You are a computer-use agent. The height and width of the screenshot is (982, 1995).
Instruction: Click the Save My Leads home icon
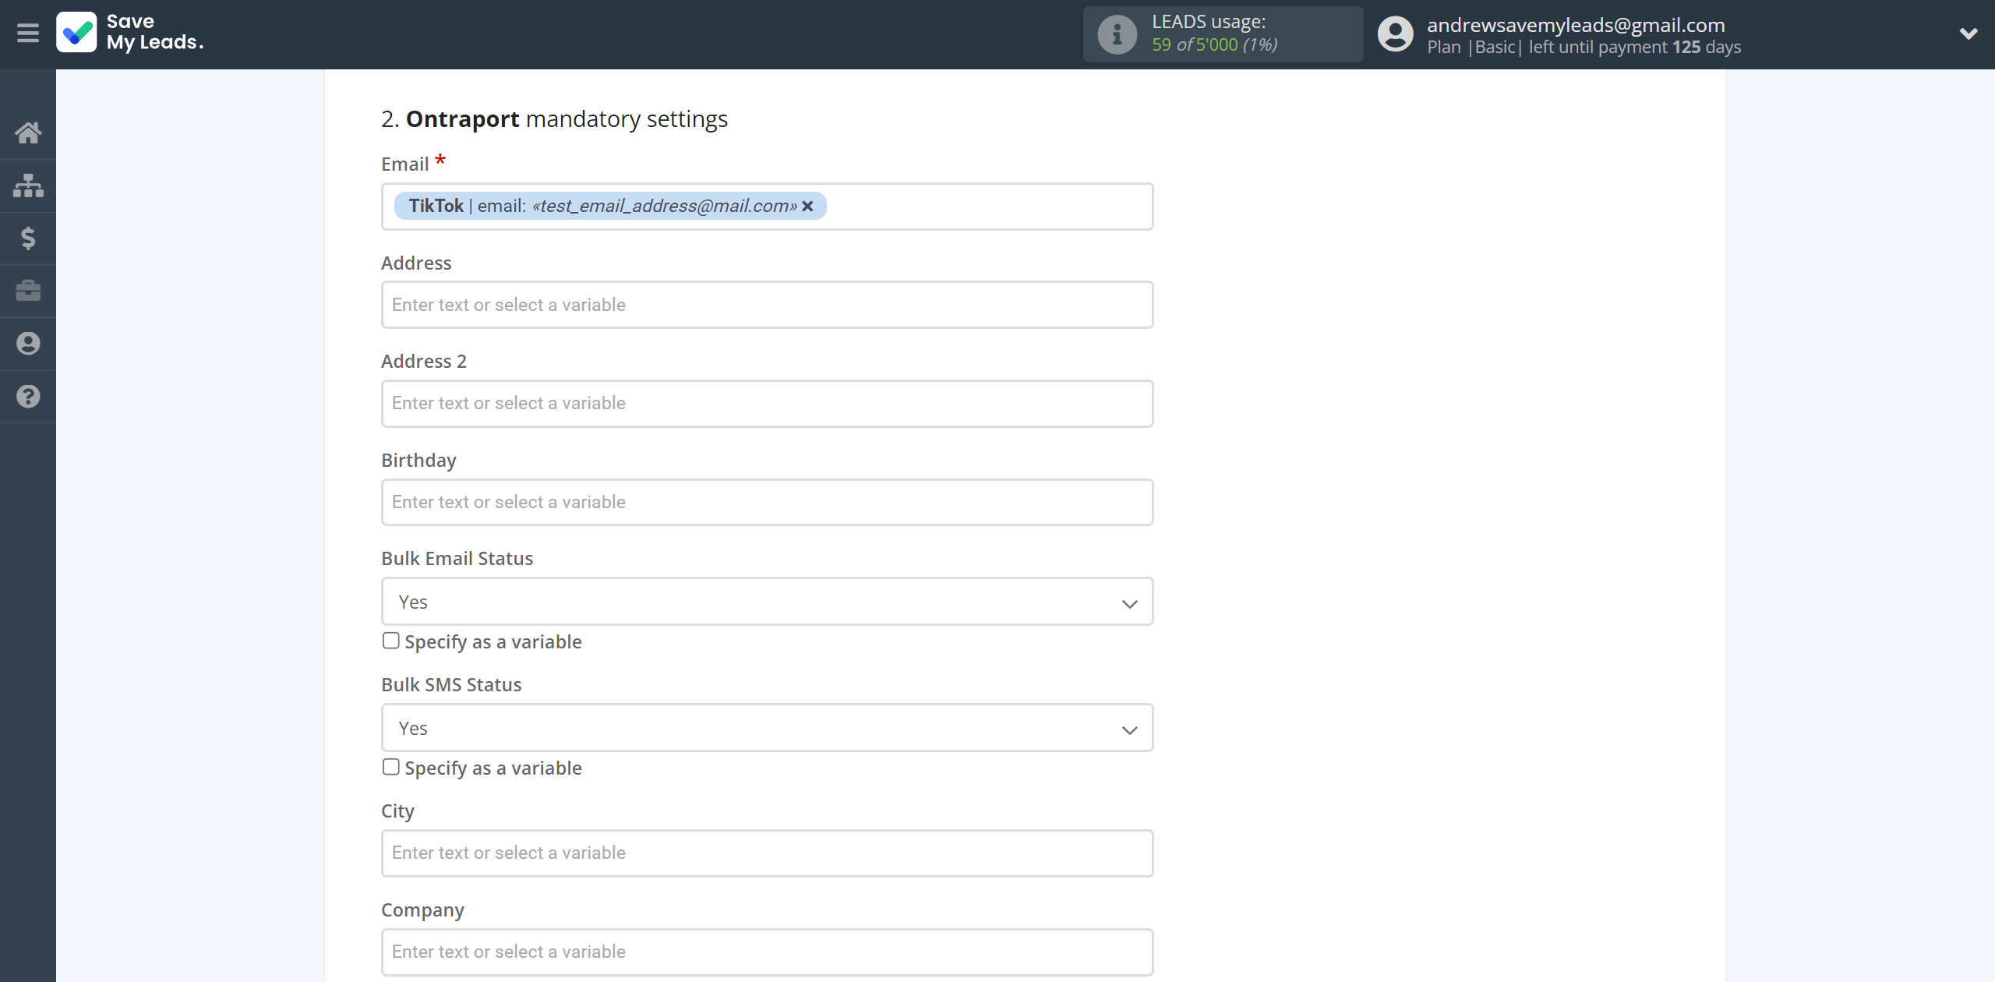[28, 131]
